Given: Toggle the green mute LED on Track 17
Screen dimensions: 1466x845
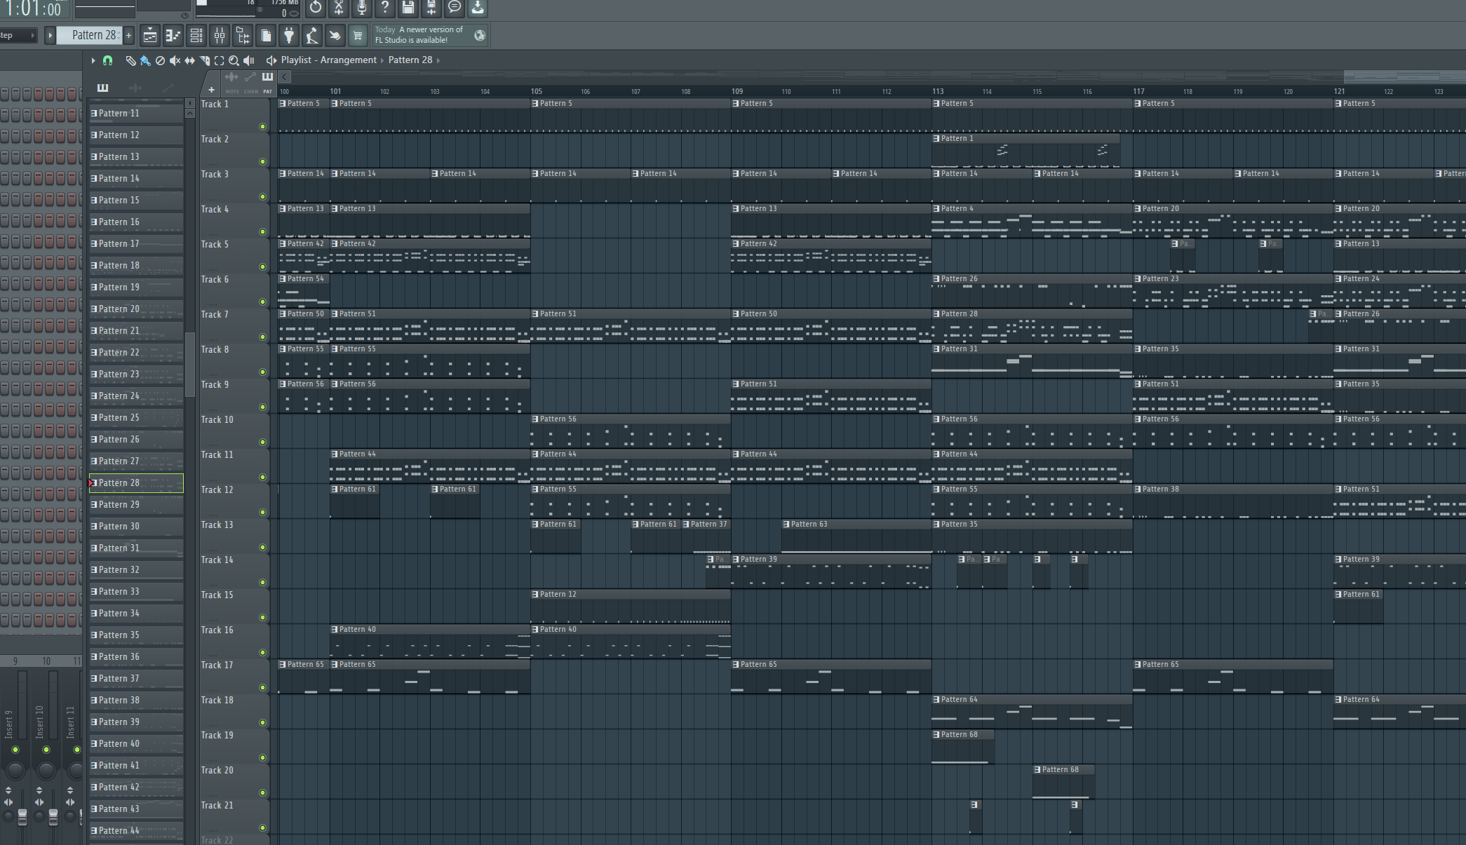Looking at the screenshot, I should [x=263, y=688].
